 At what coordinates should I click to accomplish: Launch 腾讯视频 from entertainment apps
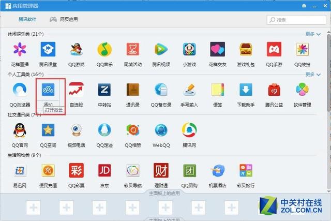coord(161,50)
